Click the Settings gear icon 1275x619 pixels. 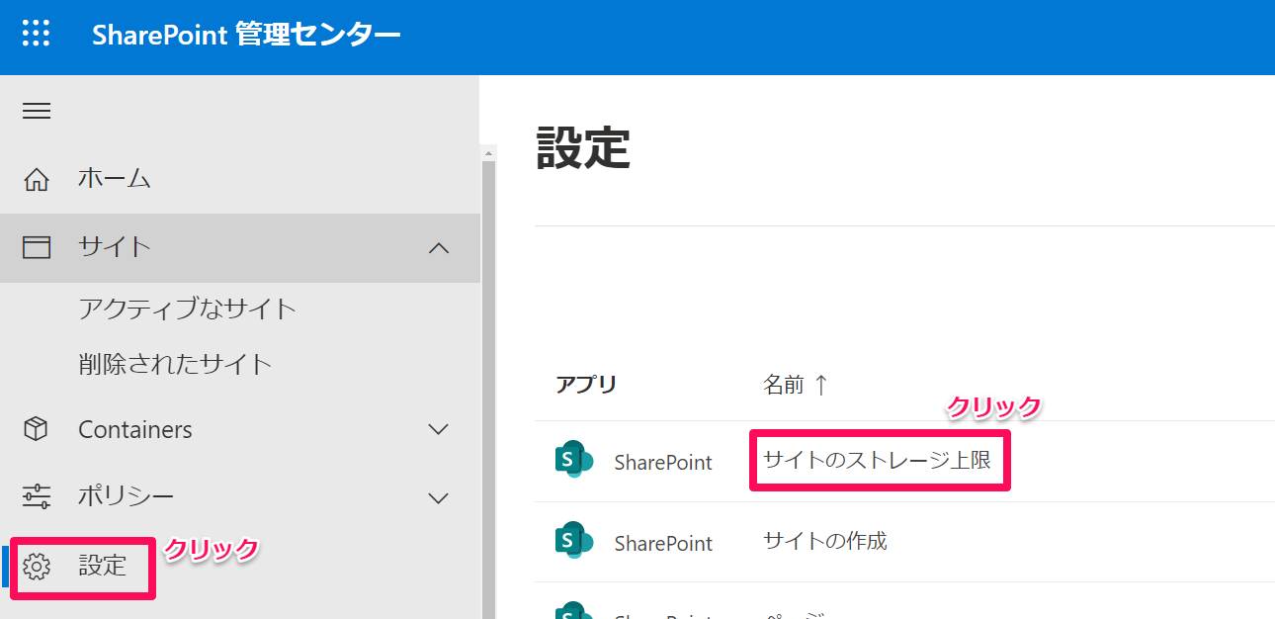tap(37, 567)
